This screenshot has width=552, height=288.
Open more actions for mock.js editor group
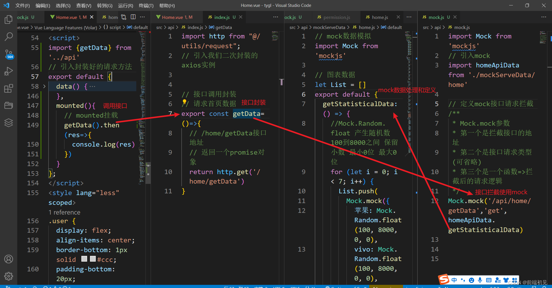click(543, 17)
